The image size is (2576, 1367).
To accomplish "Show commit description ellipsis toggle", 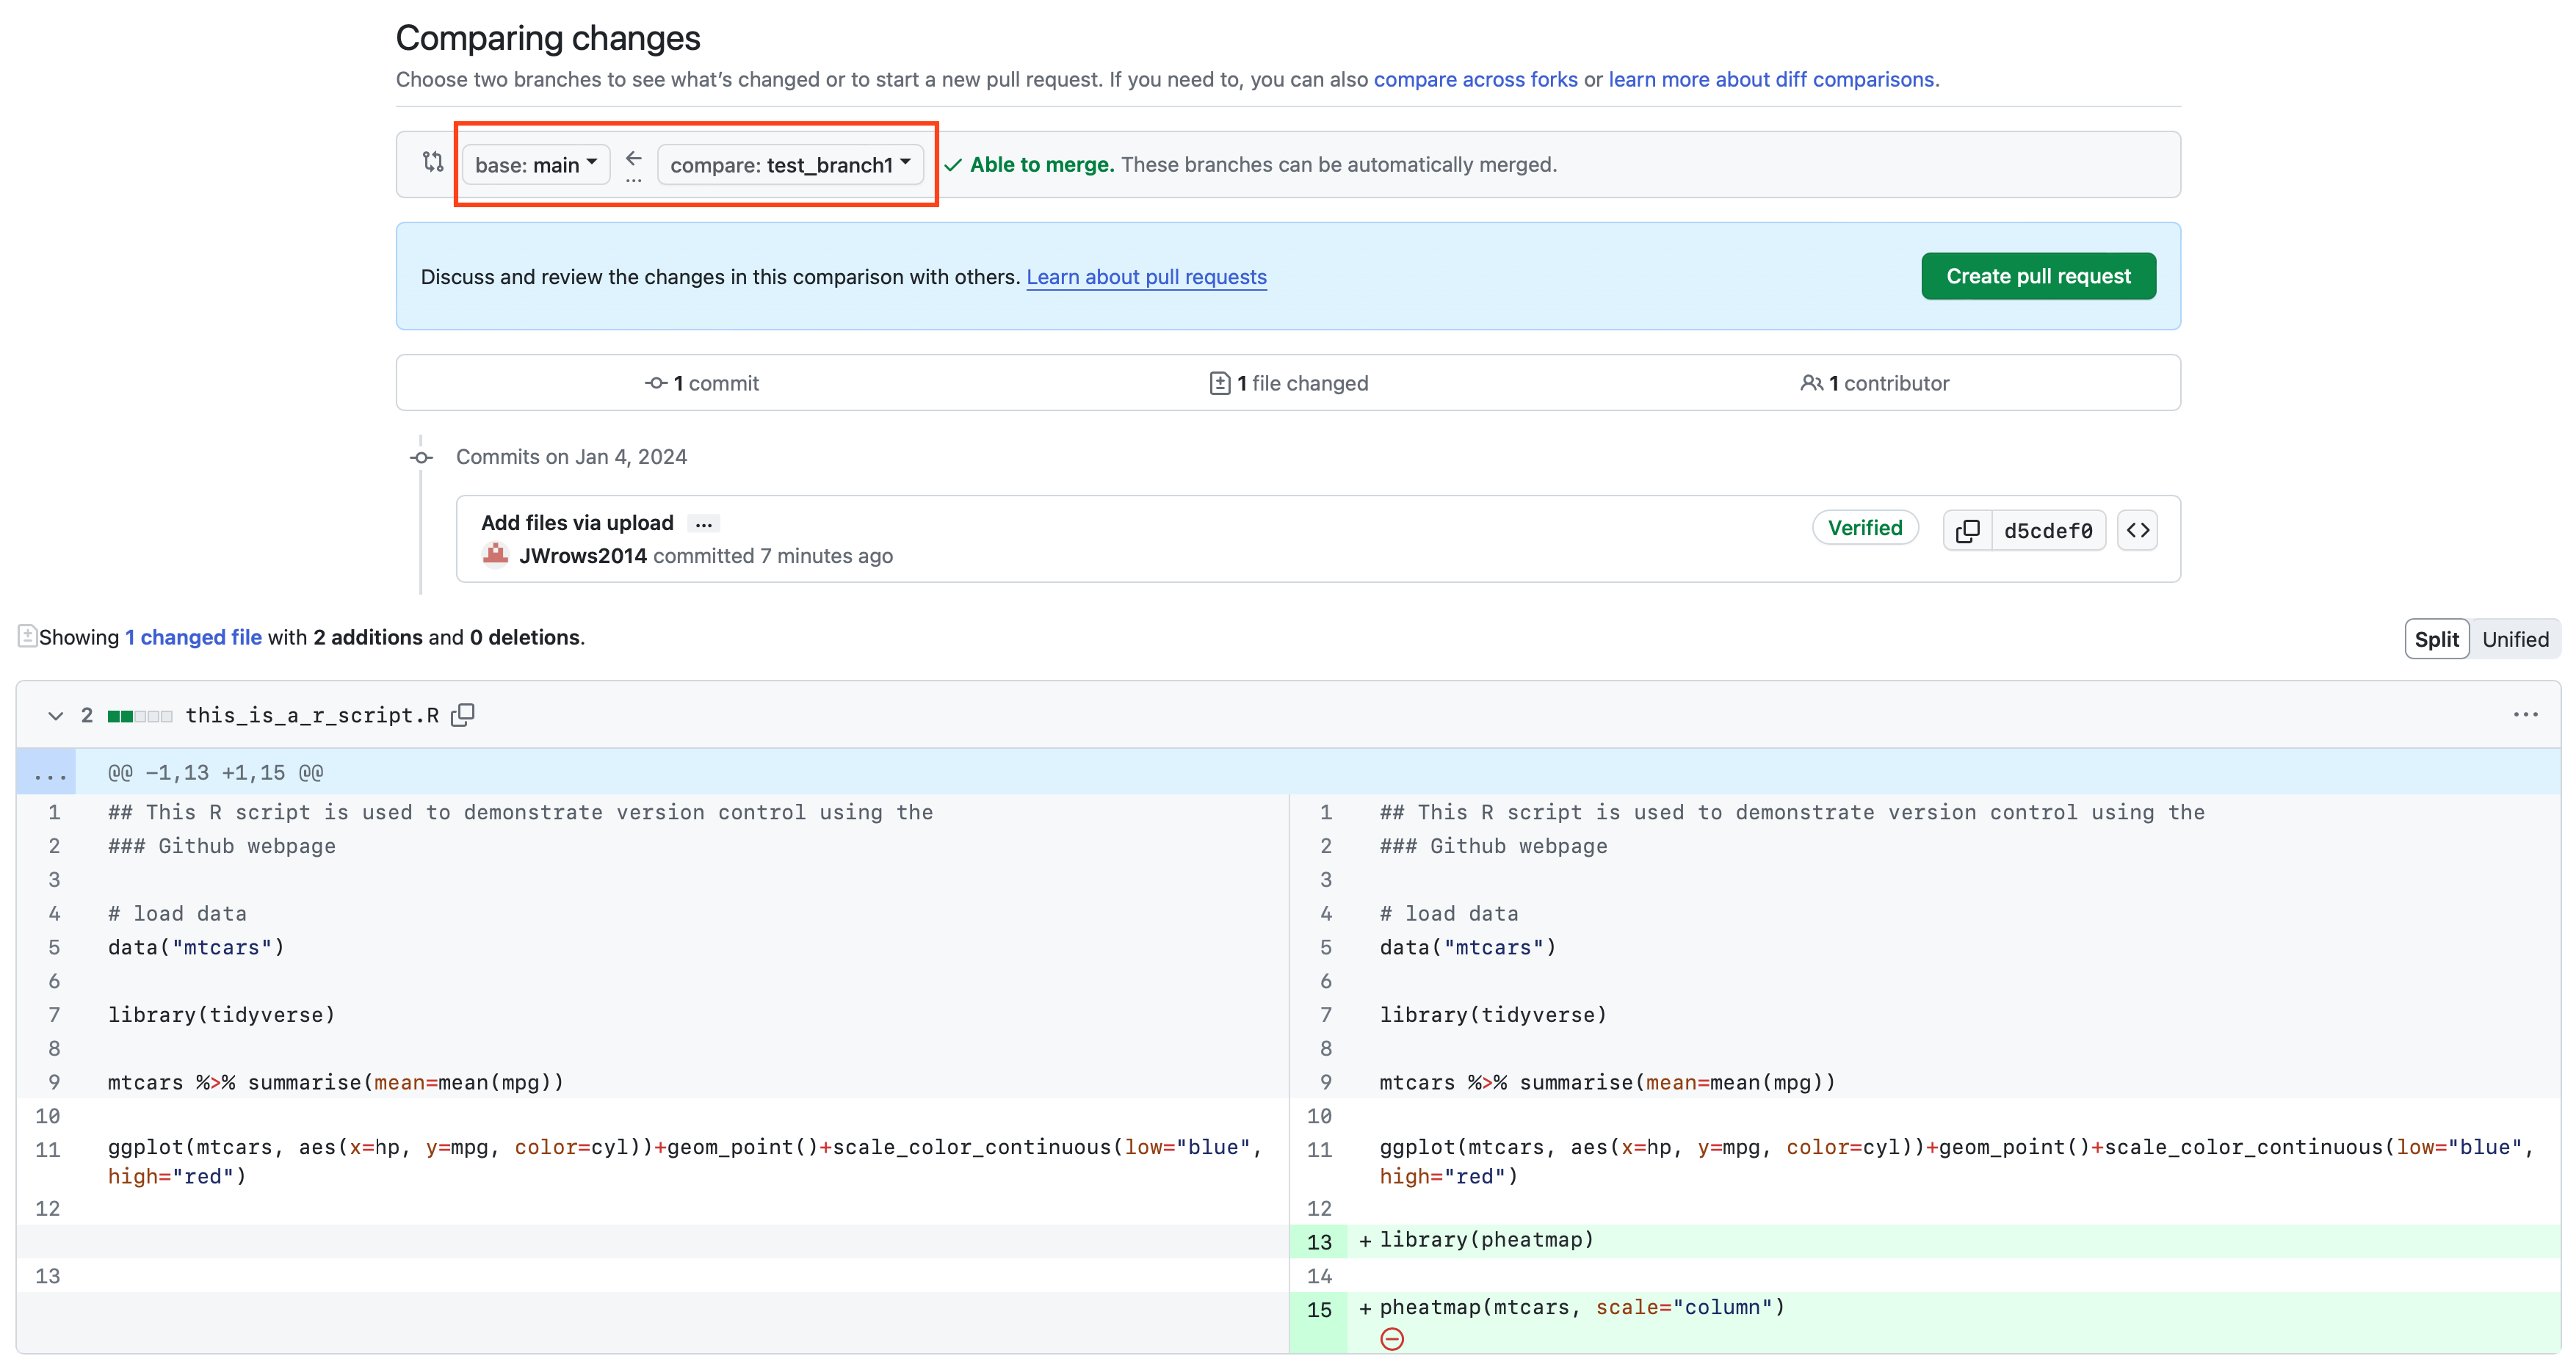I will pyautogui.click(x=704, y=524).
